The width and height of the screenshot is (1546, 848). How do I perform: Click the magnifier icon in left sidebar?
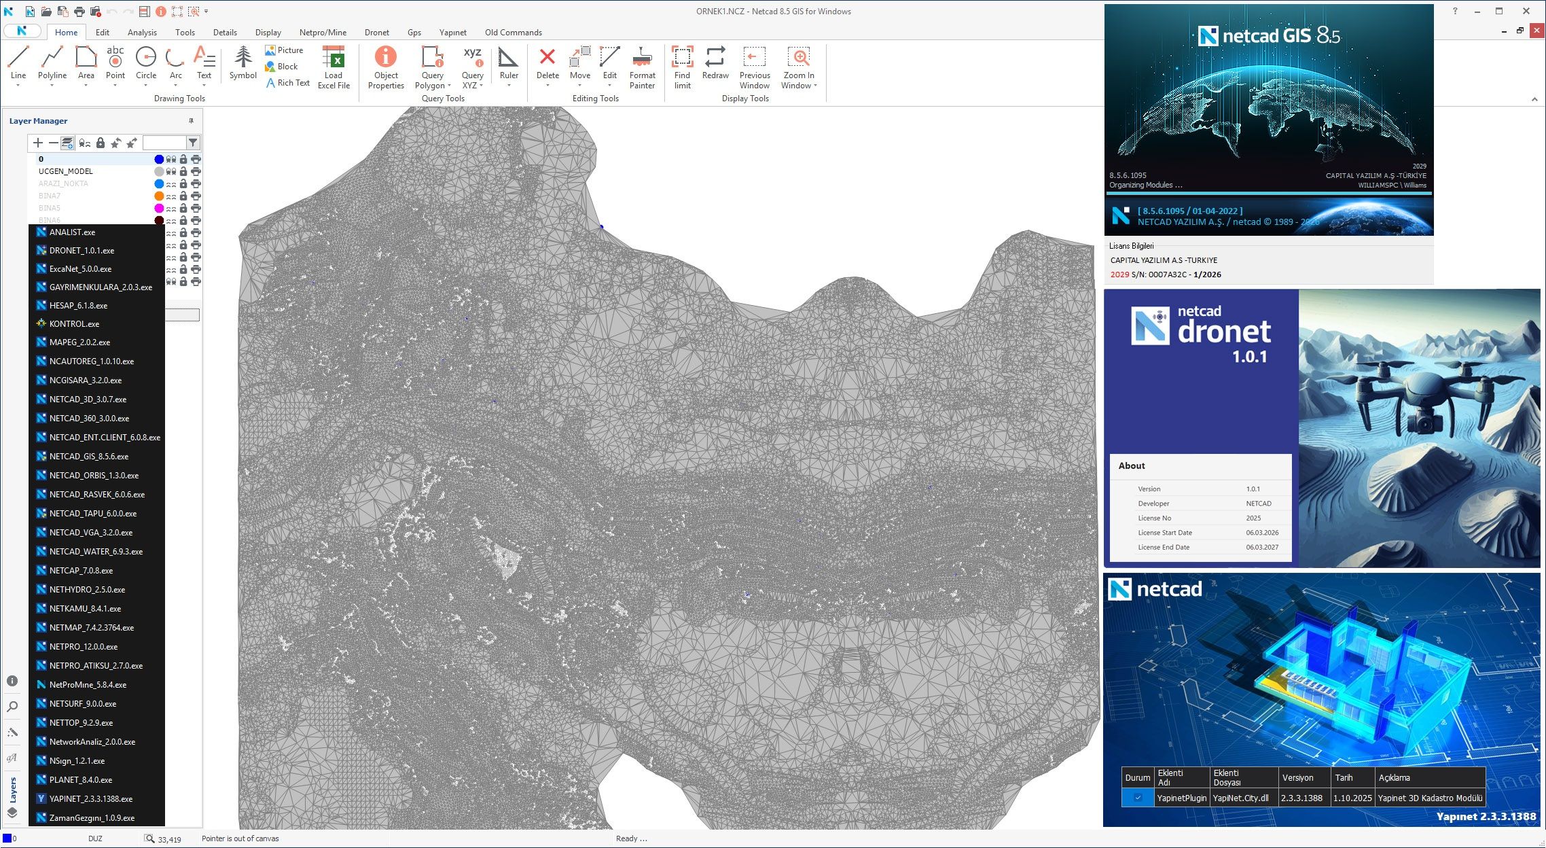pyautogui.click(x=12, y=707)
